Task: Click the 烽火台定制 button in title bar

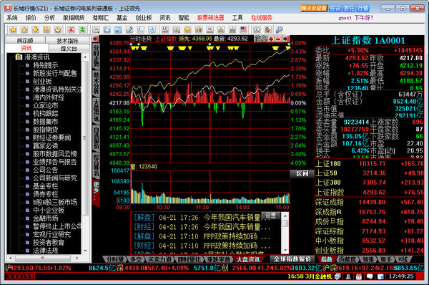Action: 314,8
